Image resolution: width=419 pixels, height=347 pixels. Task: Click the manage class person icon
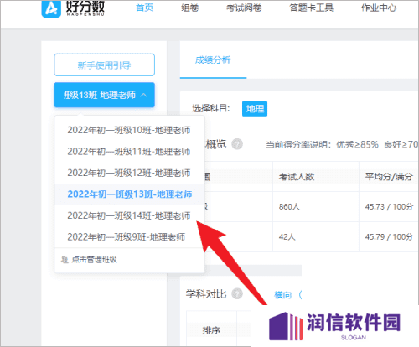[65, 260]
